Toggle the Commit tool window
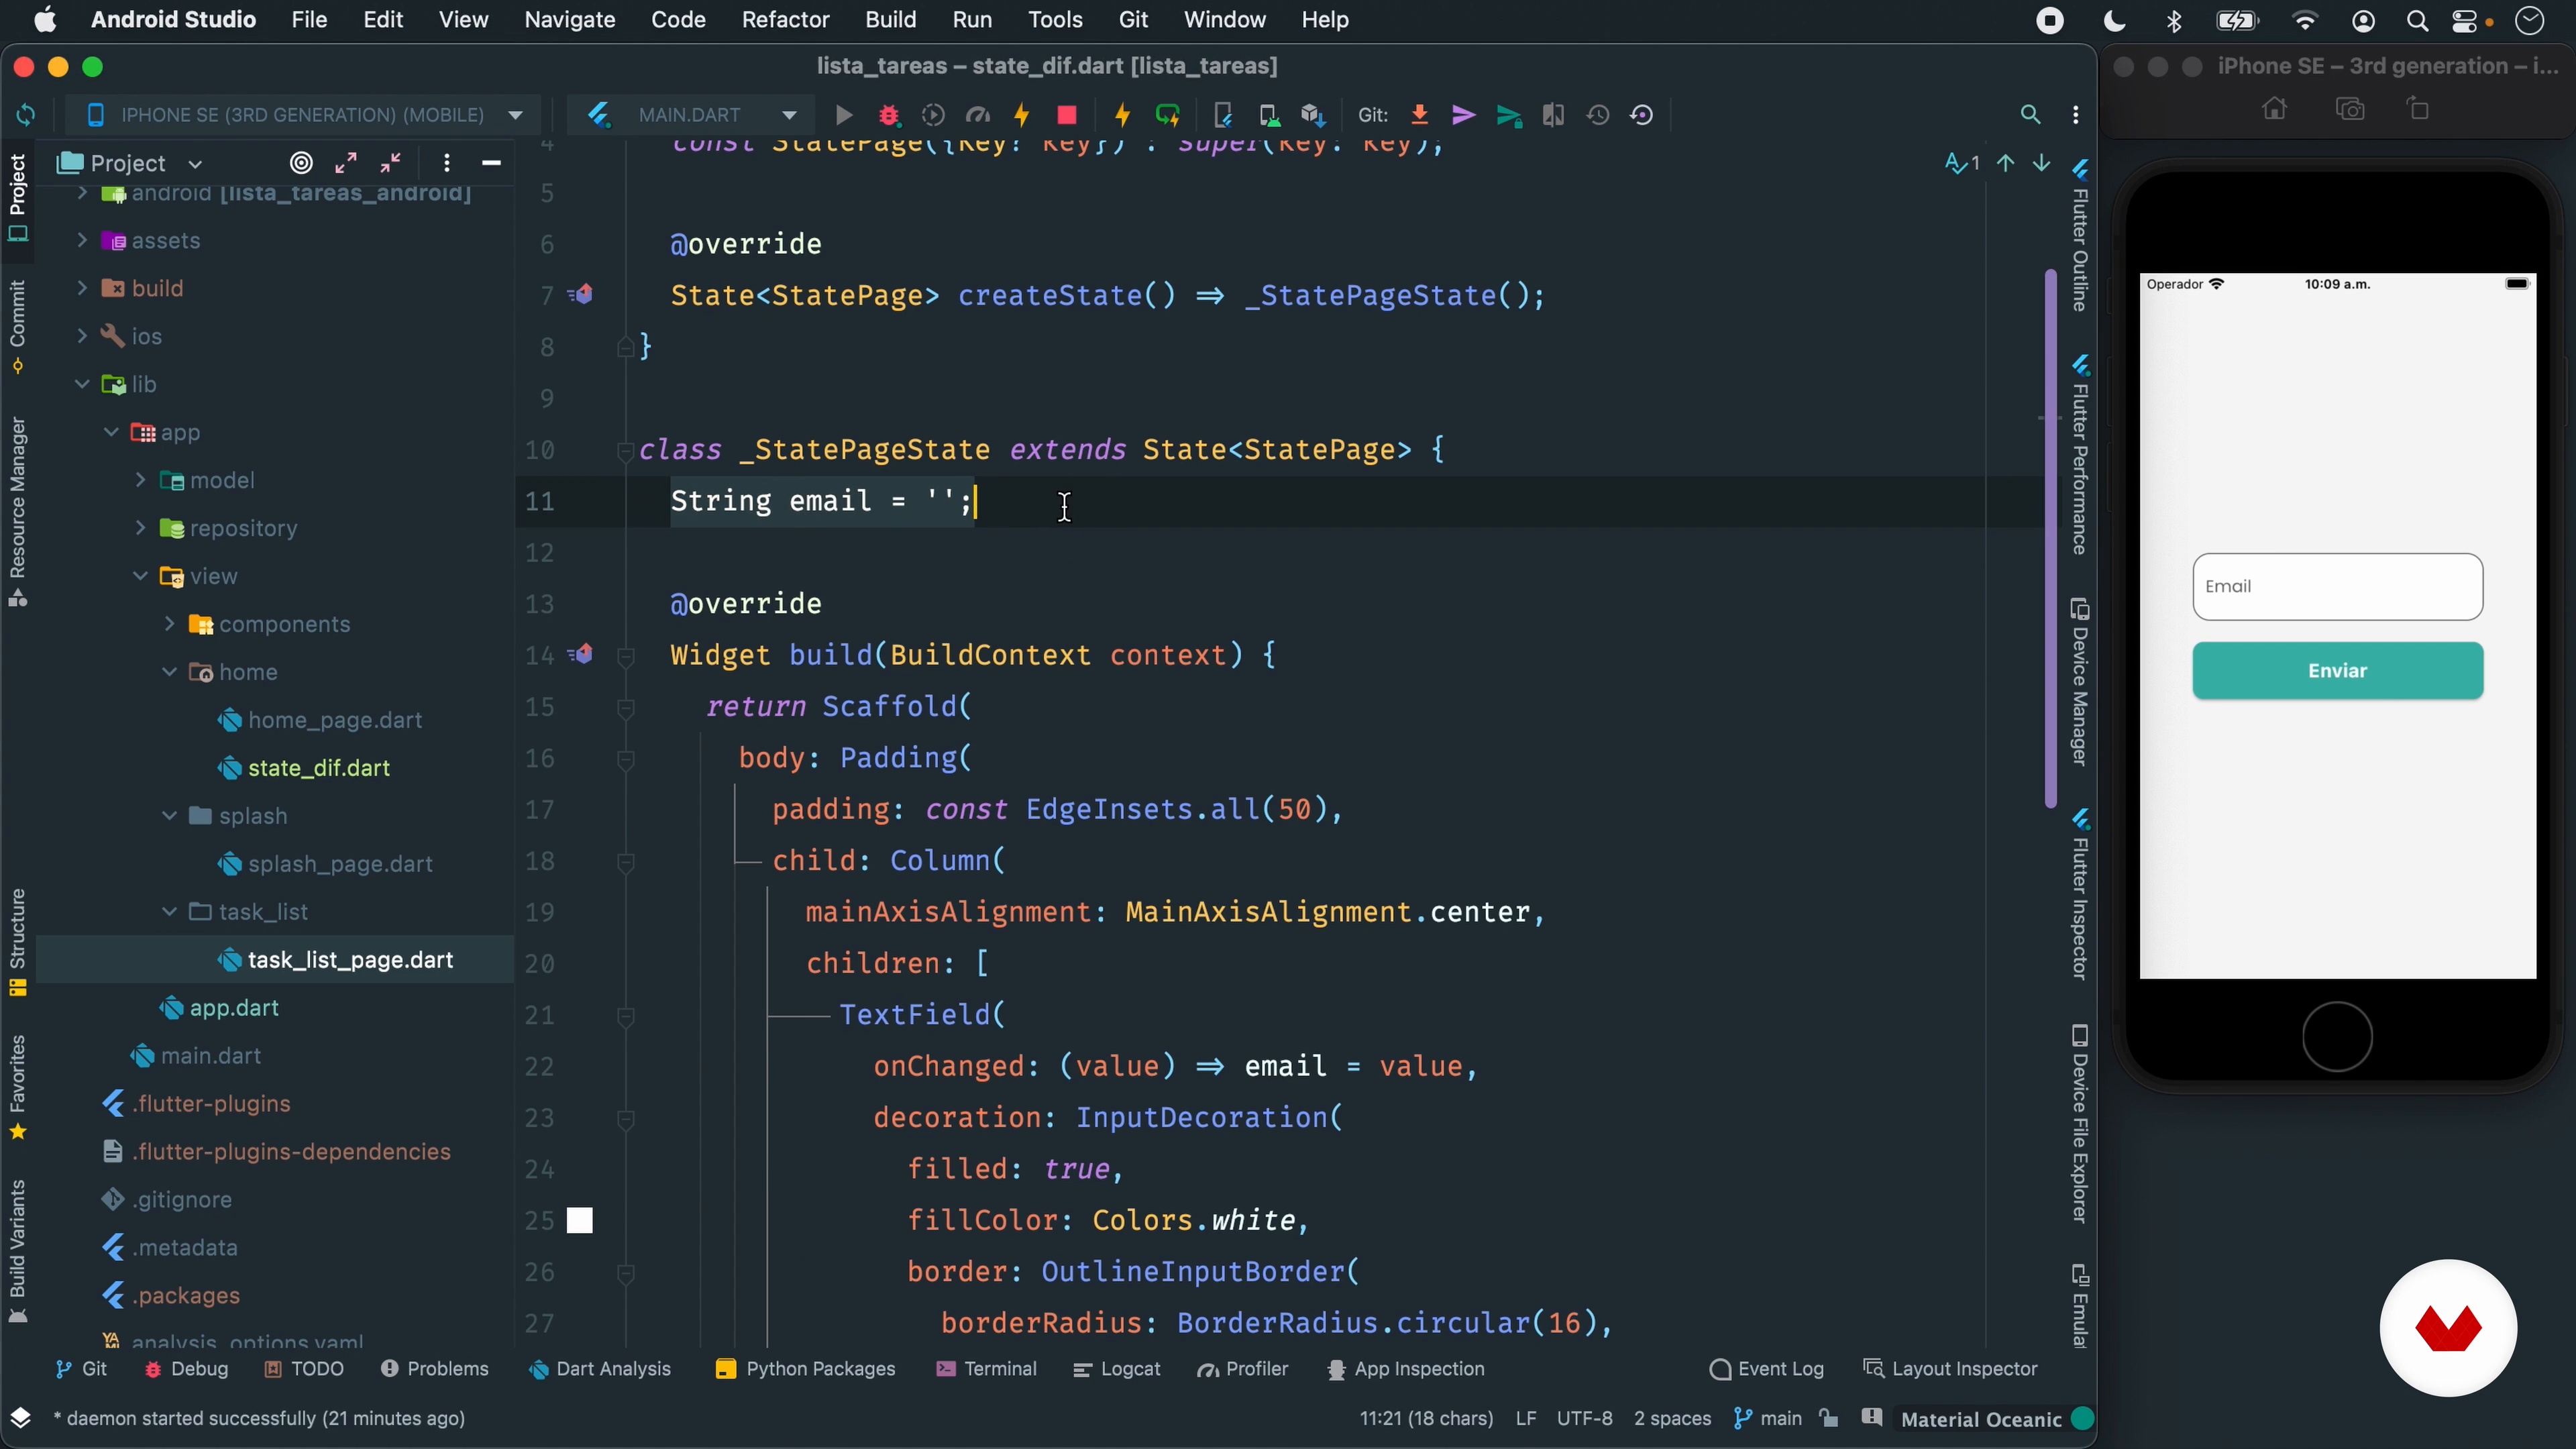This screenshot has width=2576, height=1449. (x=17, y=326)
